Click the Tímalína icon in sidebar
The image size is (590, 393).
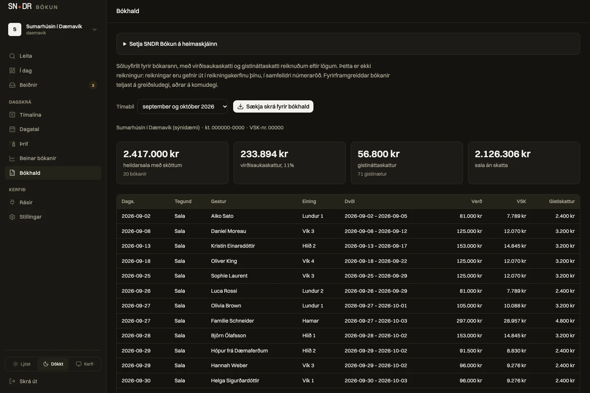12,115
